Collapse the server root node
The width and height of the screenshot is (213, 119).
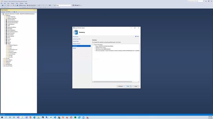click(x=2, y=14)
